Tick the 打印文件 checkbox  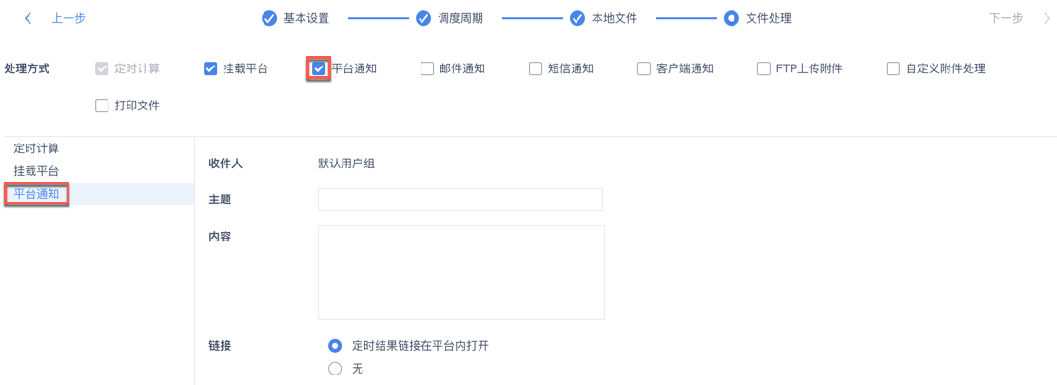(102, 106)
